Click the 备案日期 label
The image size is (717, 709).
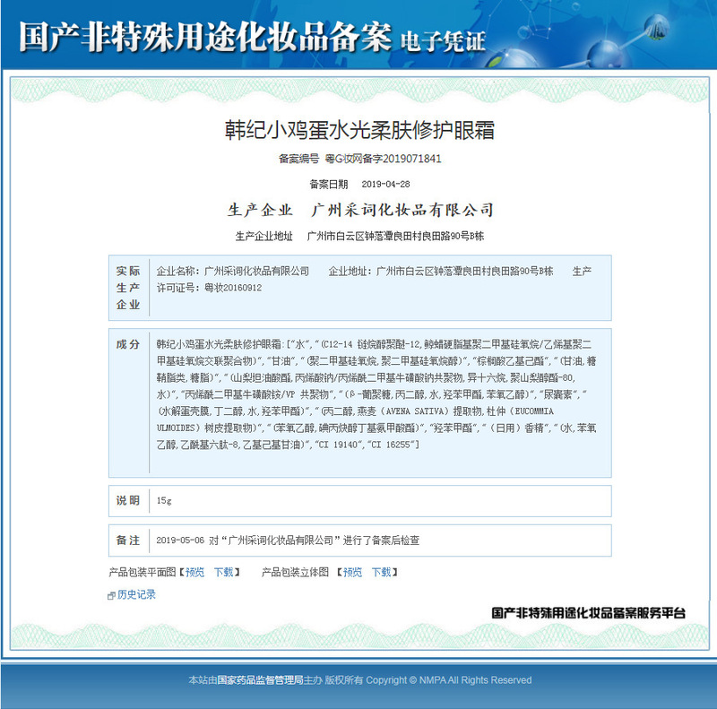tap(329, 184)
